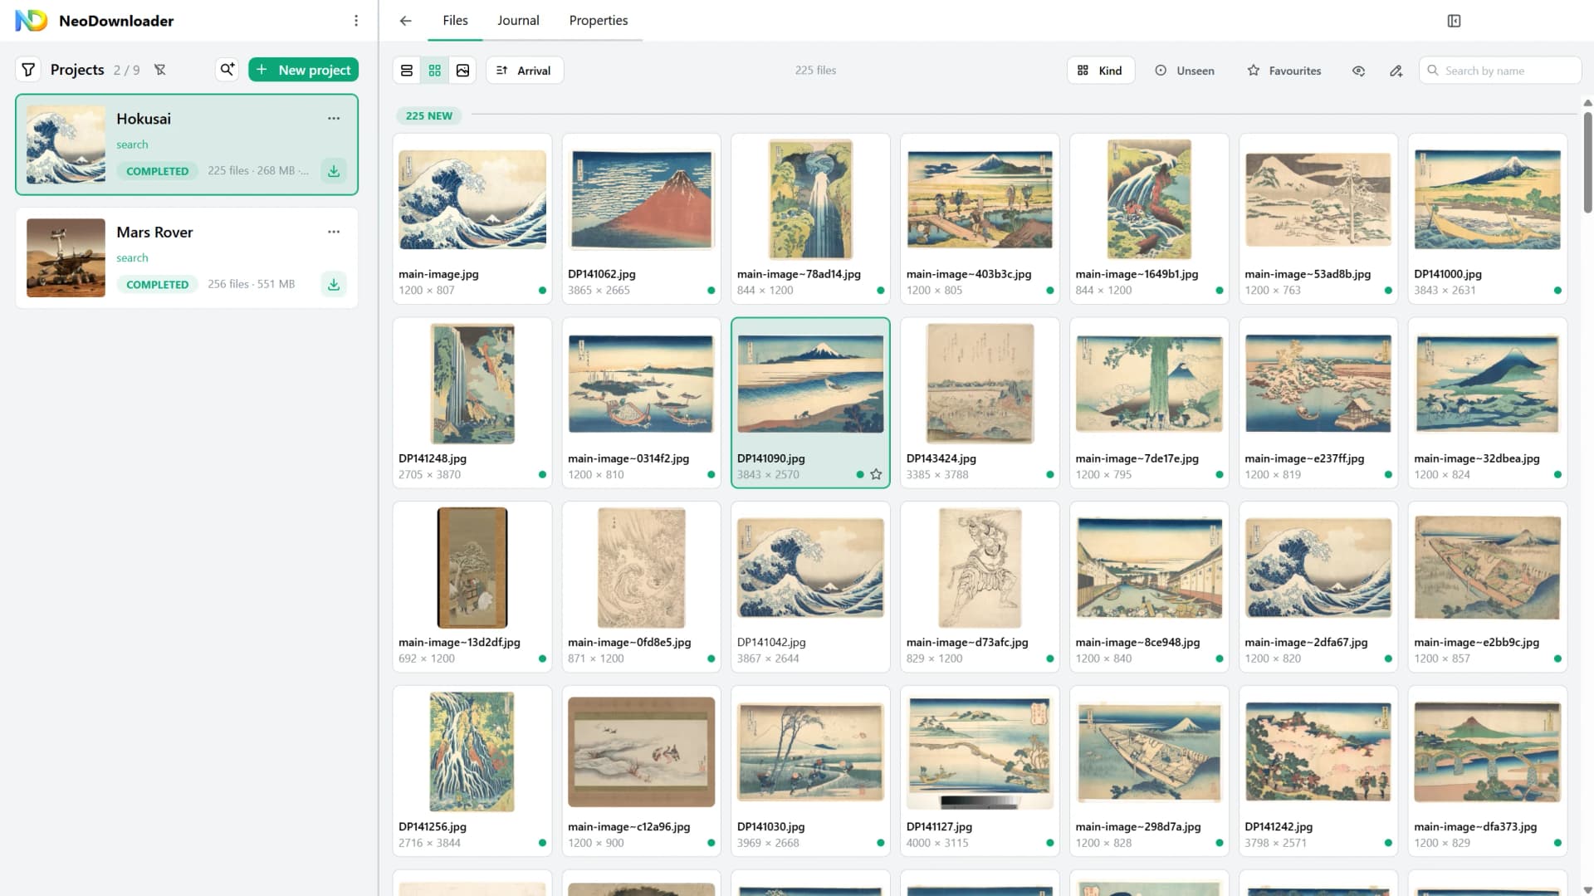The height and width of the screenshot is (896, 1594).
Task: Click the scrollbar down arrow
Action: [x=1587, y=889]
